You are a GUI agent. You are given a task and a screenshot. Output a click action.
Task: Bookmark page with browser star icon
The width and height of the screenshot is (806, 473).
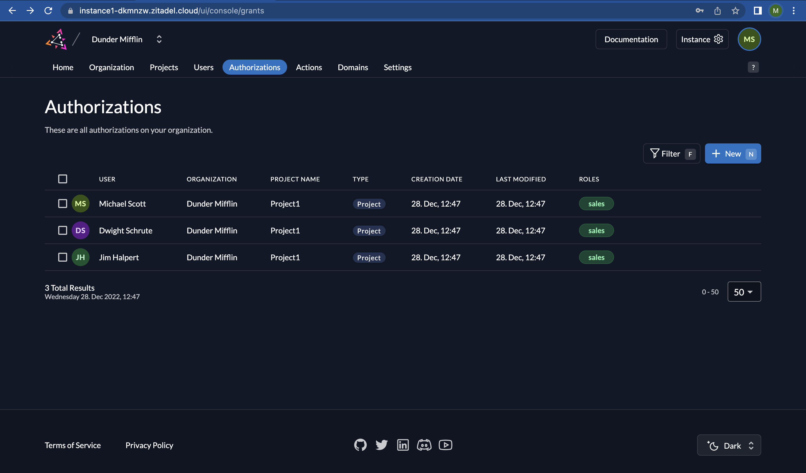tap(735, 11)
